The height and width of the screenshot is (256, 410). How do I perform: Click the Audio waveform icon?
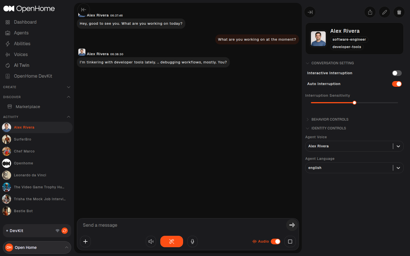[254, 241]
